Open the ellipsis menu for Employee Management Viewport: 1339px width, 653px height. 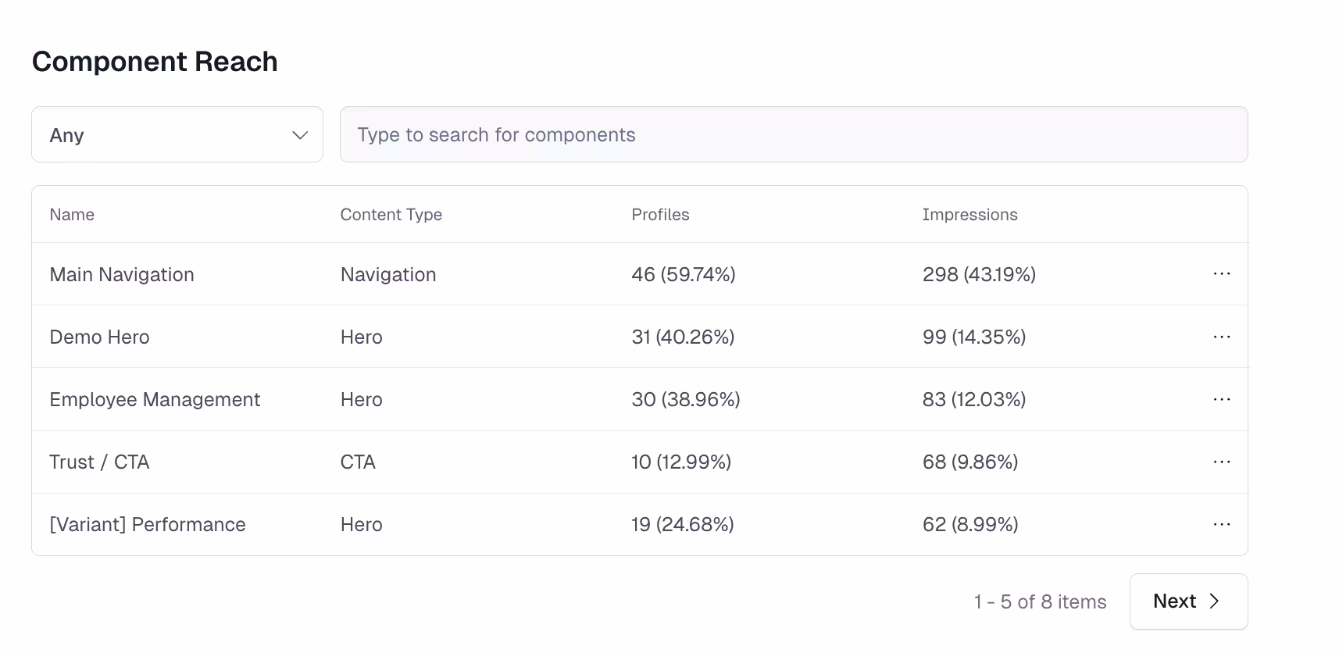[x=1222, y=399]
